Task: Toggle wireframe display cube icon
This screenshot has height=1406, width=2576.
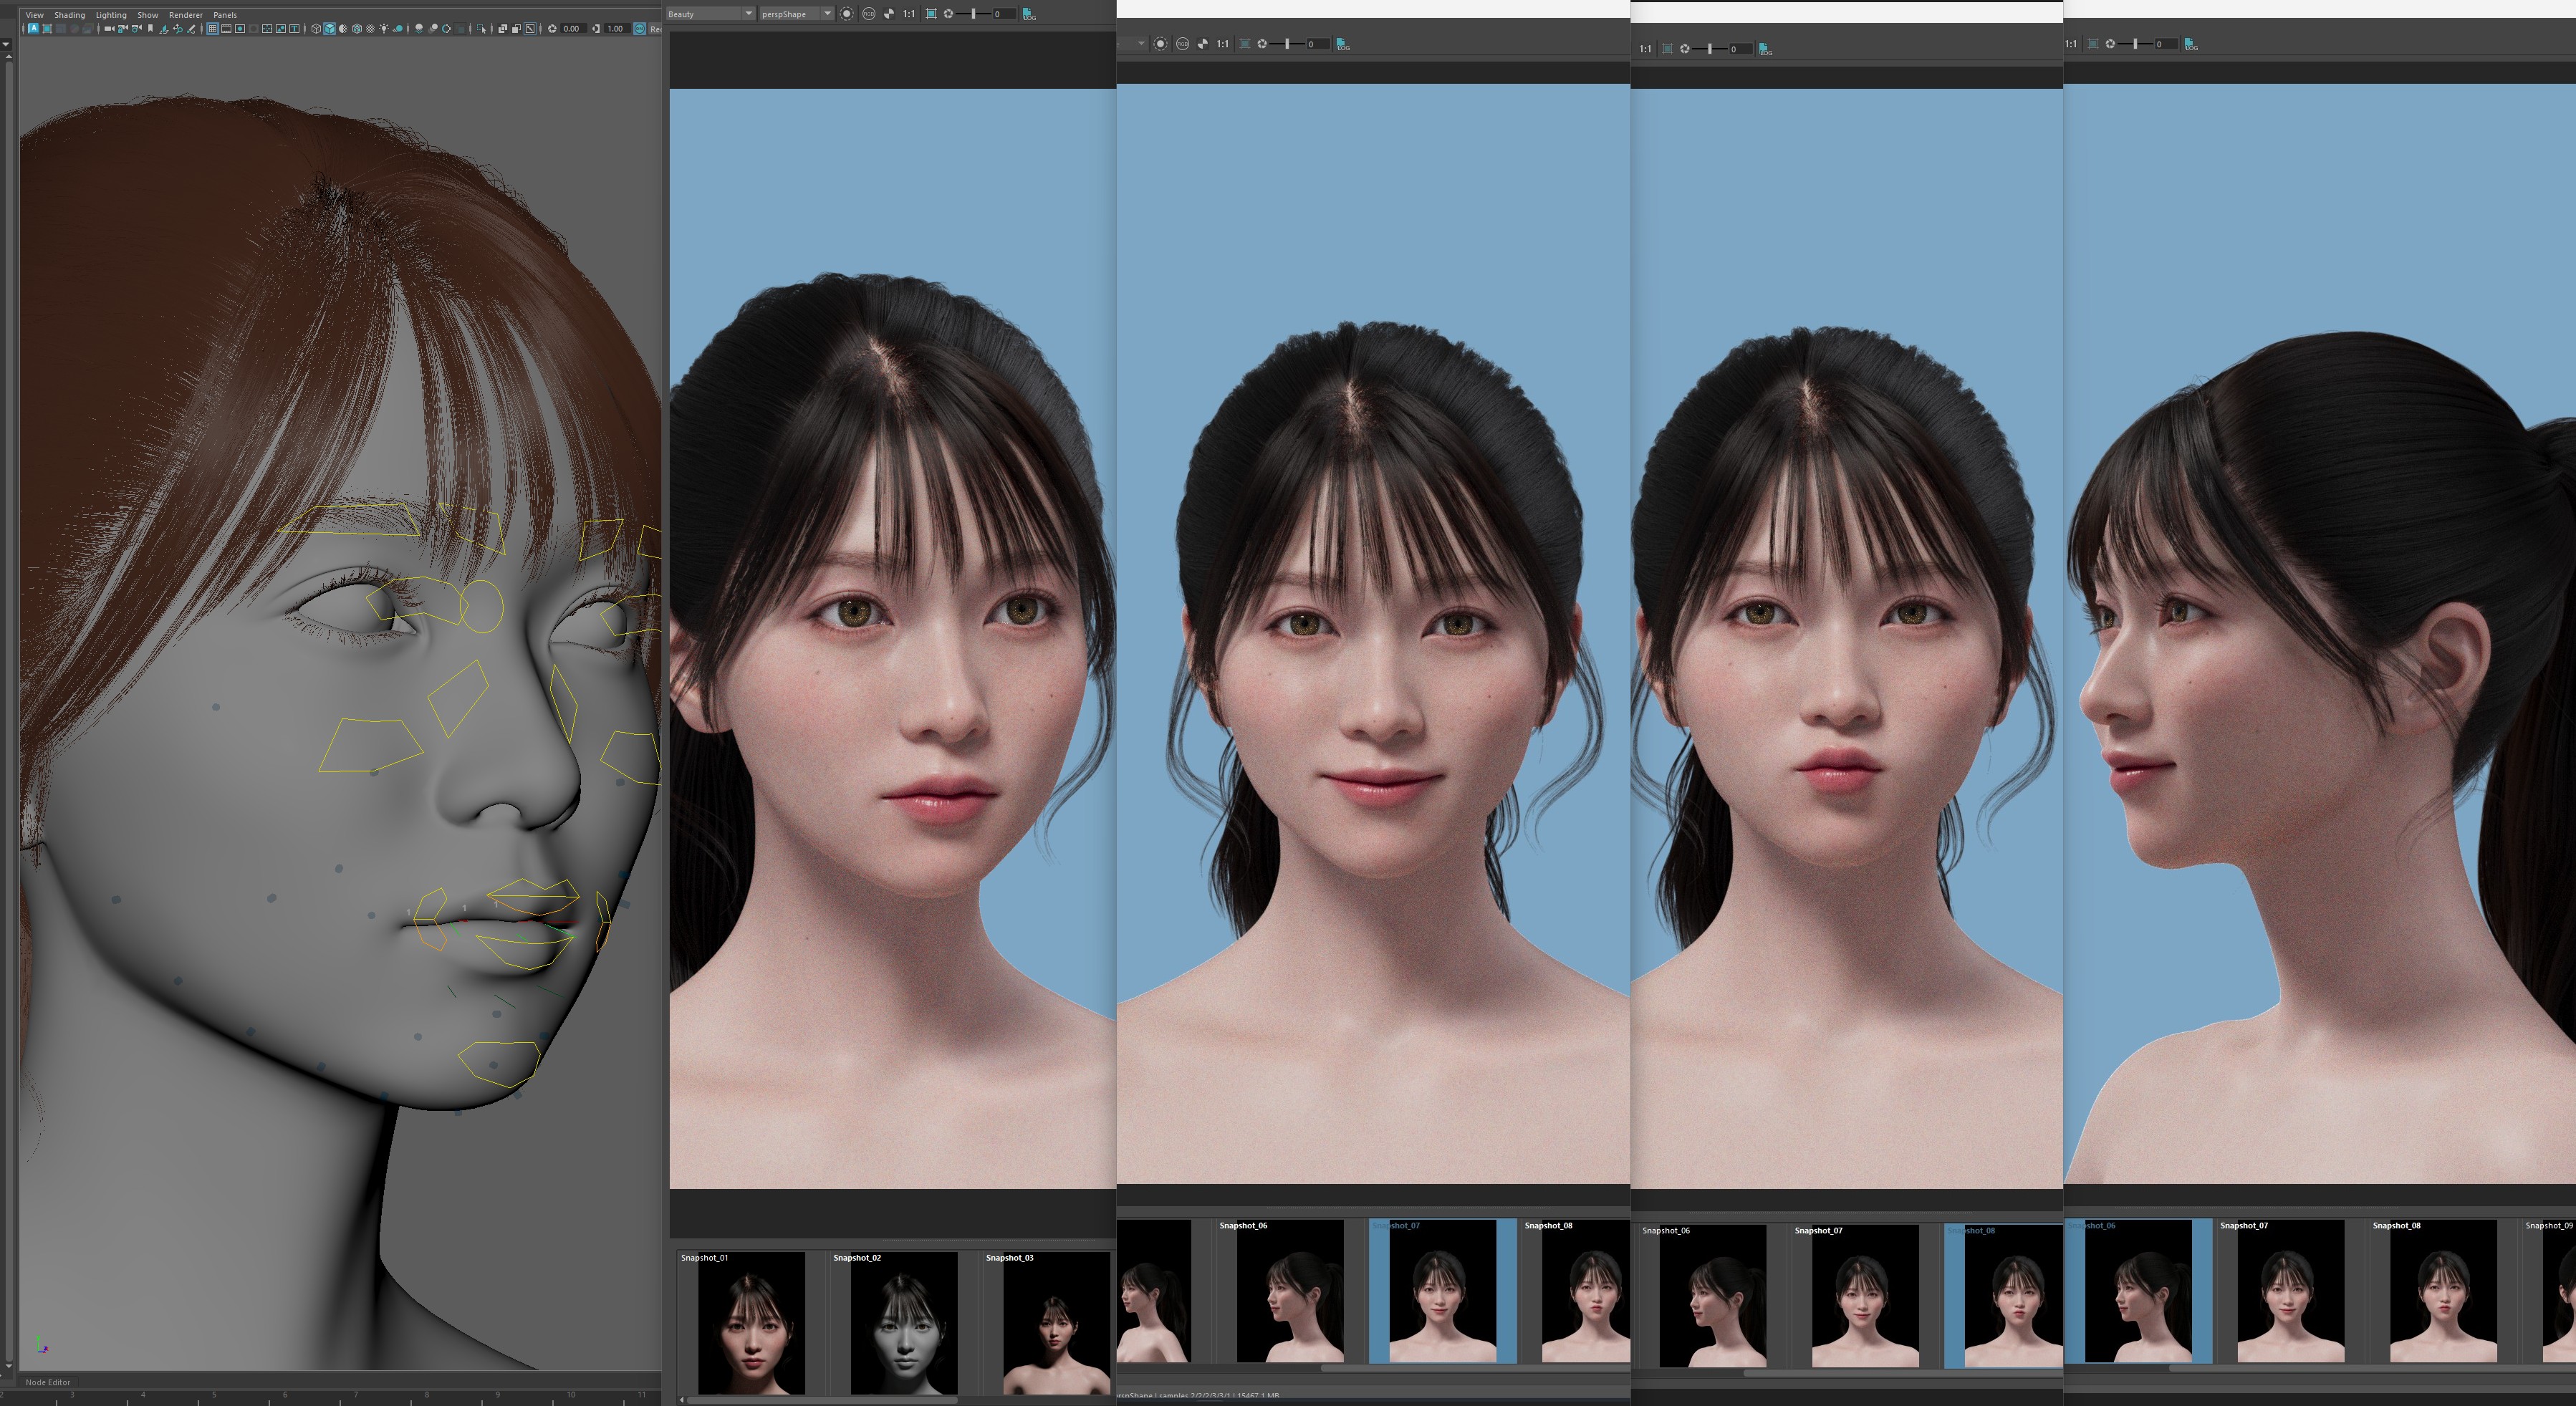Action: pyautogui.click(x=316, y=29)
